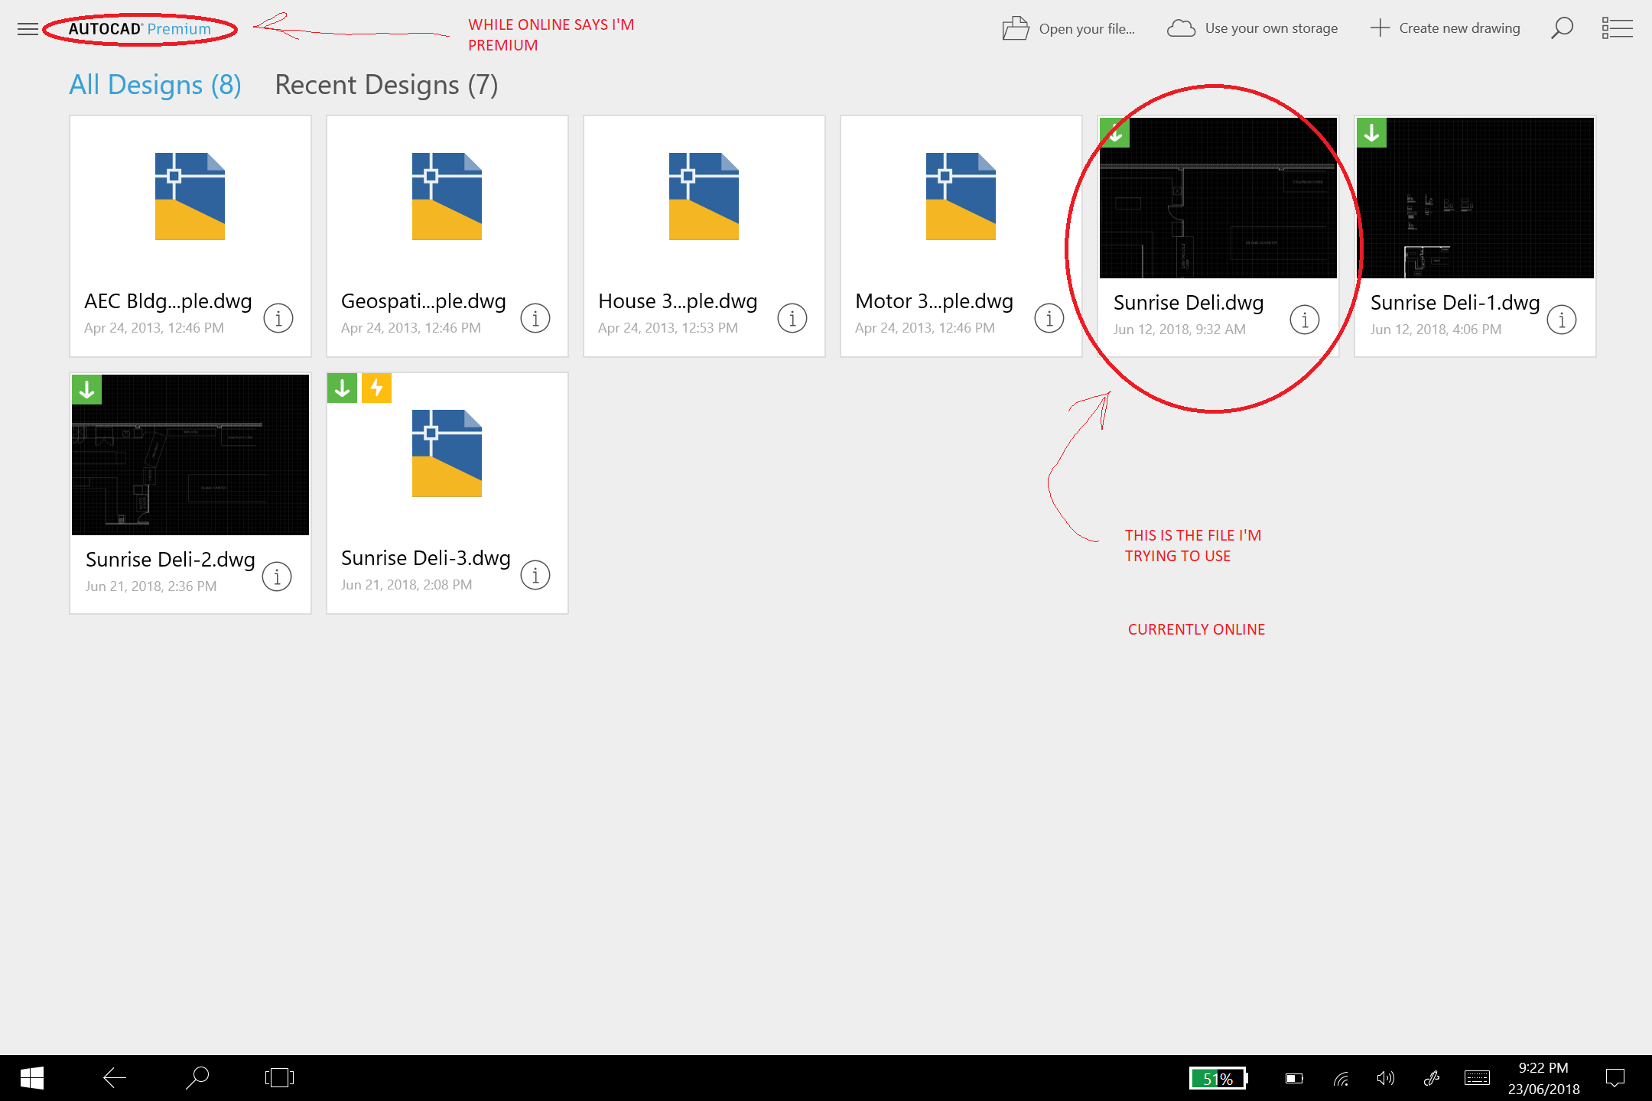Viewport: 1652px width, 1101px height.
Task: Open the hamburger menu
Action: [x=28, y=29]
